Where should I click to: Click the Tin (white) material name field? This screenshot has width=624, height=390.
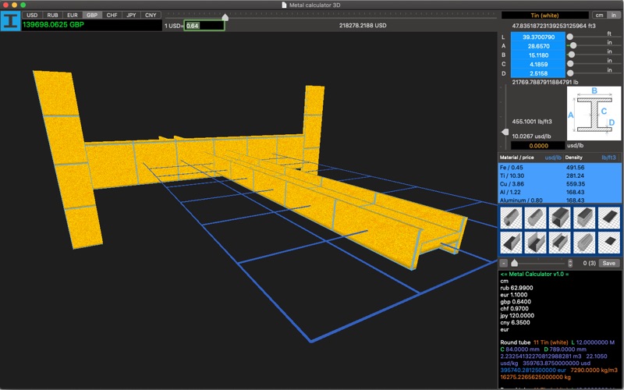[544, 15]
